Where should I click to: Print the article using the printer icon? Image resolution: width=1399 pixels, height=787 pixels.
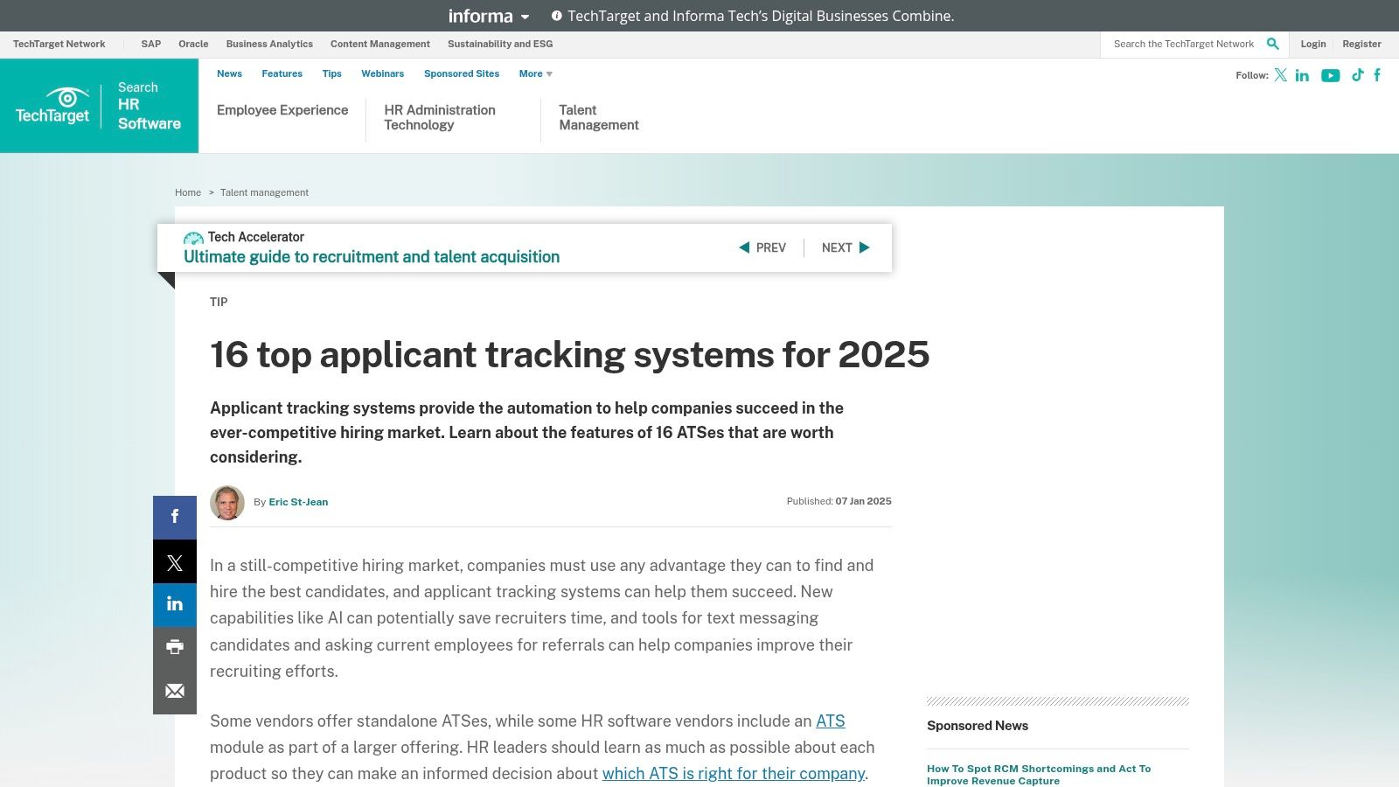[x=174, y=647]
